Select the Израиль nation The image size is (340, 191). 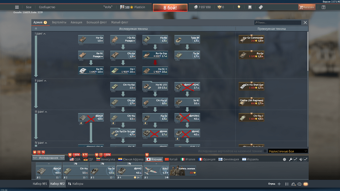251,159
